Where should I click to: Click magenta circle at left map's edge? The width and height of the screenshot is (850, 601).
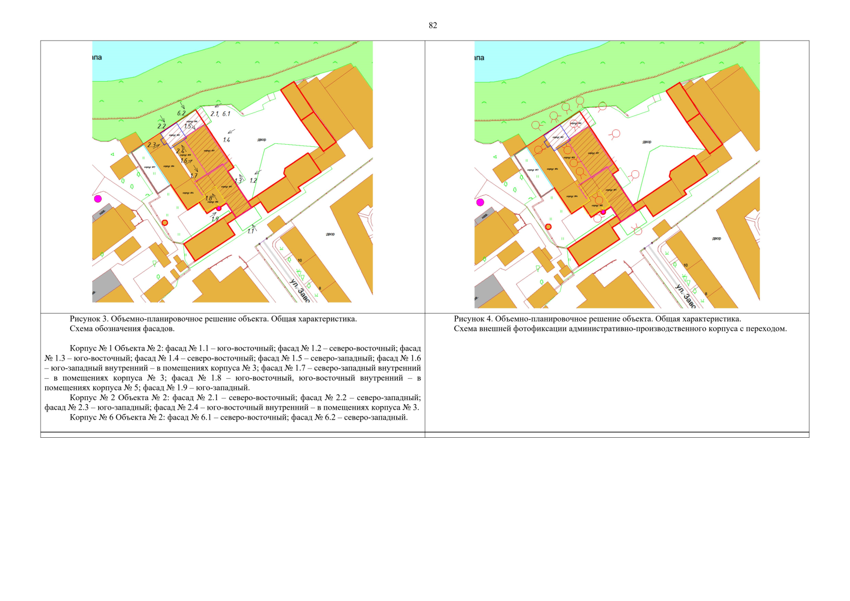coord(98,199)
